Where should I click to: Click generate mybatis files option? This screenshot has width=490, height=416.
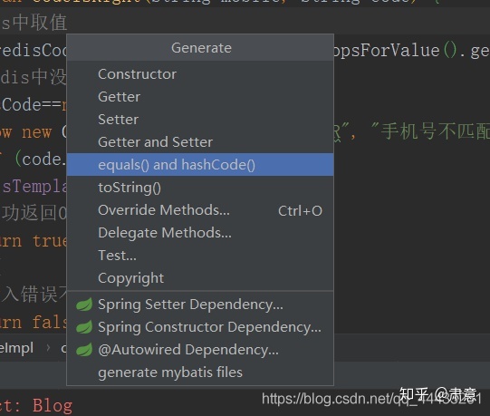click(200, 372)
